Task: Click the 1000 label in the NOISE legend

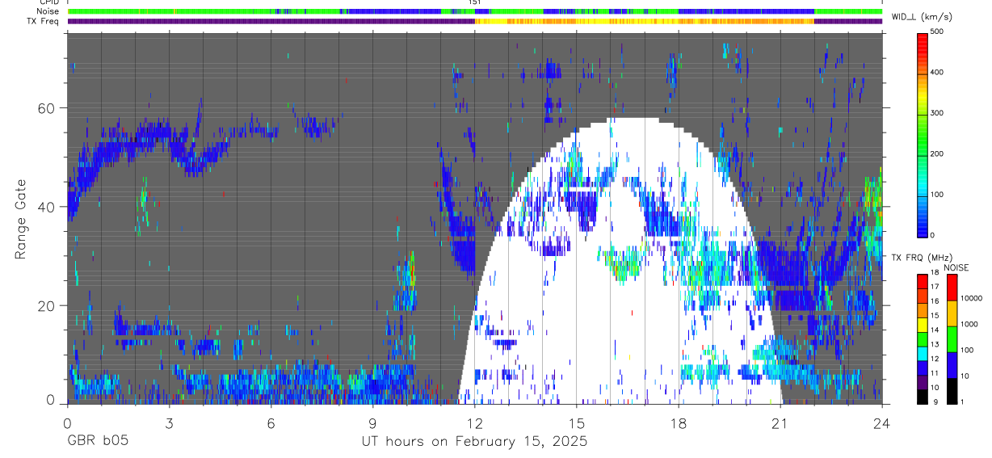Action: click(x=971, y=324)
